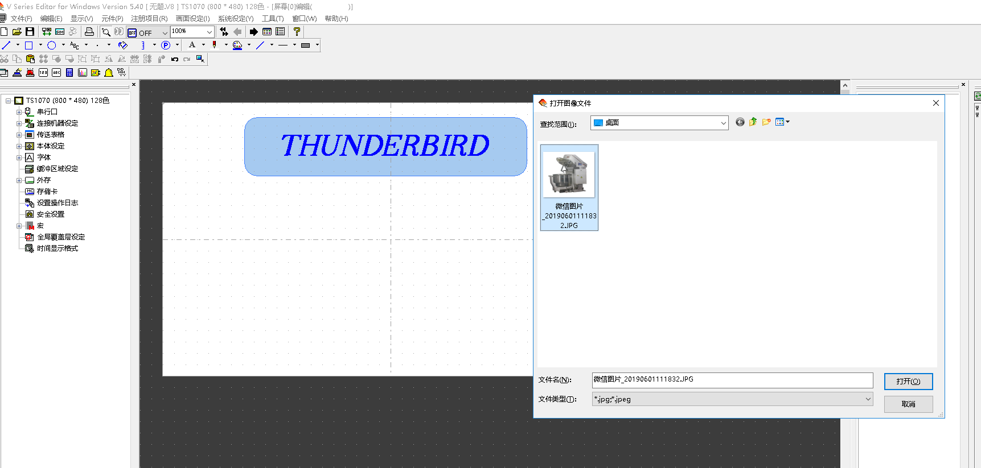Screen dimensions: 981x468
Task: Click the 取消 cancel button
Action: 908,404
